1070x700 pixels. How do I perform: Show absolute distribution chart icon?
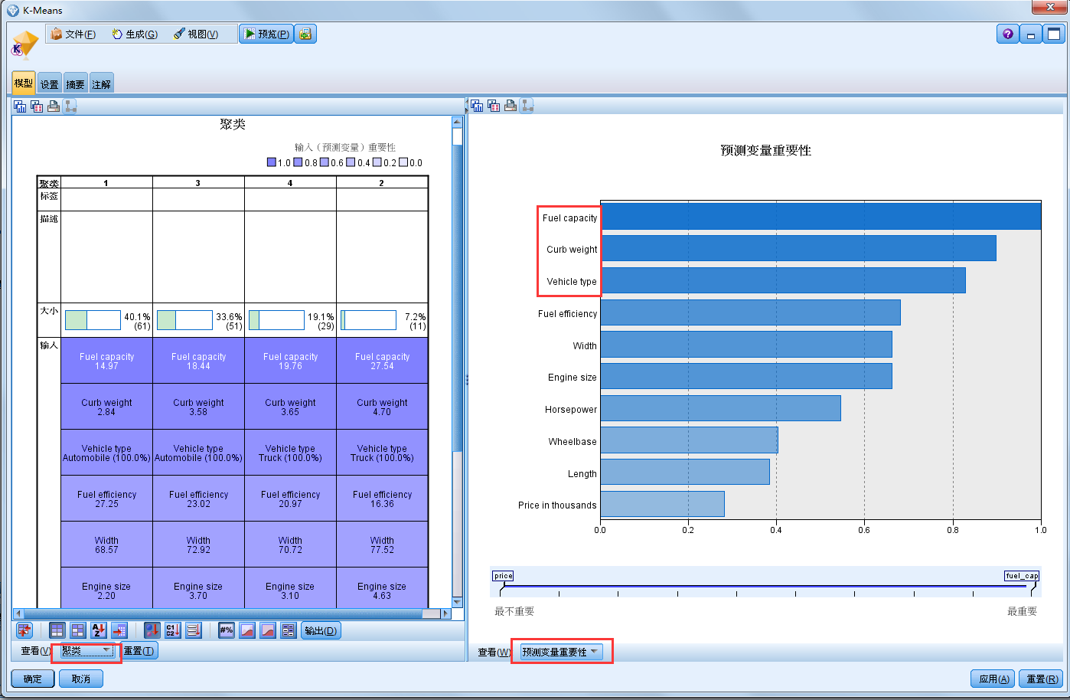coord(247,630)
